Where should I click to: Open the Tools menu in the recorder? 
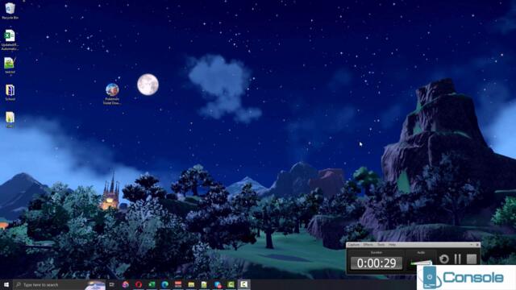pos(381,245)
